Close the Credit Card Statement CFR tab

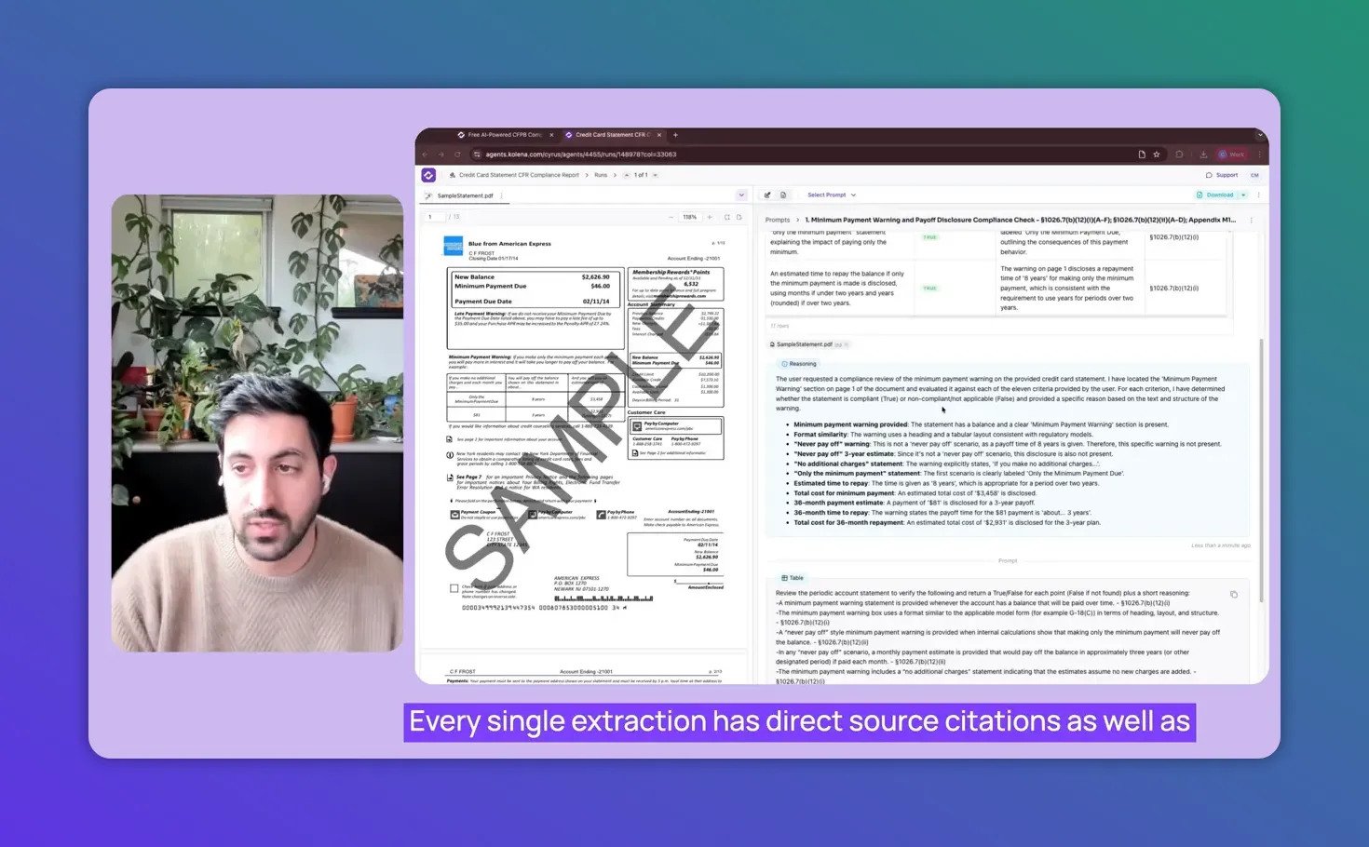pyautogui.click(x=659, y=135)
